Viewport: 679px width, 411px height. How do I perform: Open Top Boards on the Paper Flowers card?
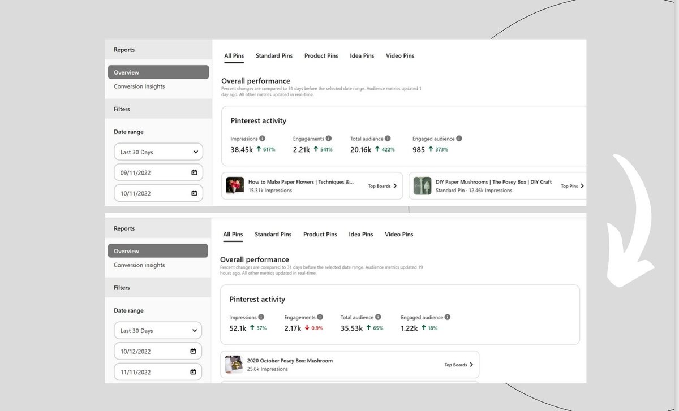(x=383, y=186)
